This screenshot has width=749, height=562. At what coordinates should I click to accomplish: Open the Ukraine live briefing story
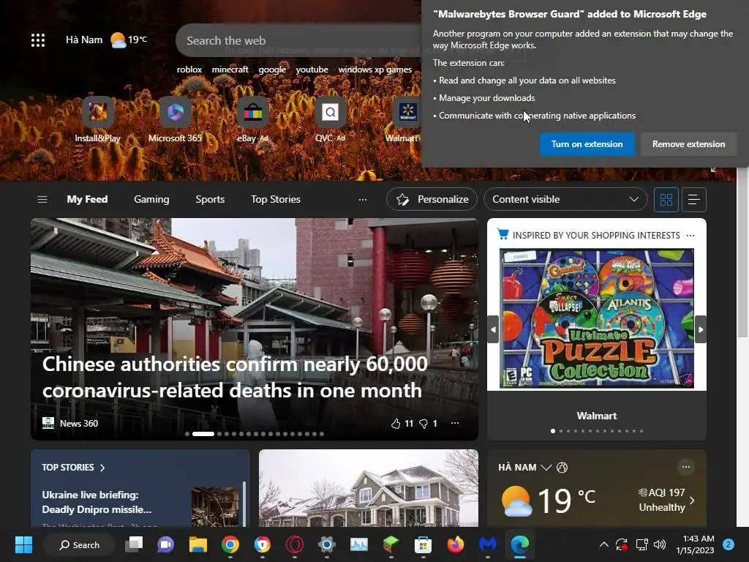coord(97,502)
